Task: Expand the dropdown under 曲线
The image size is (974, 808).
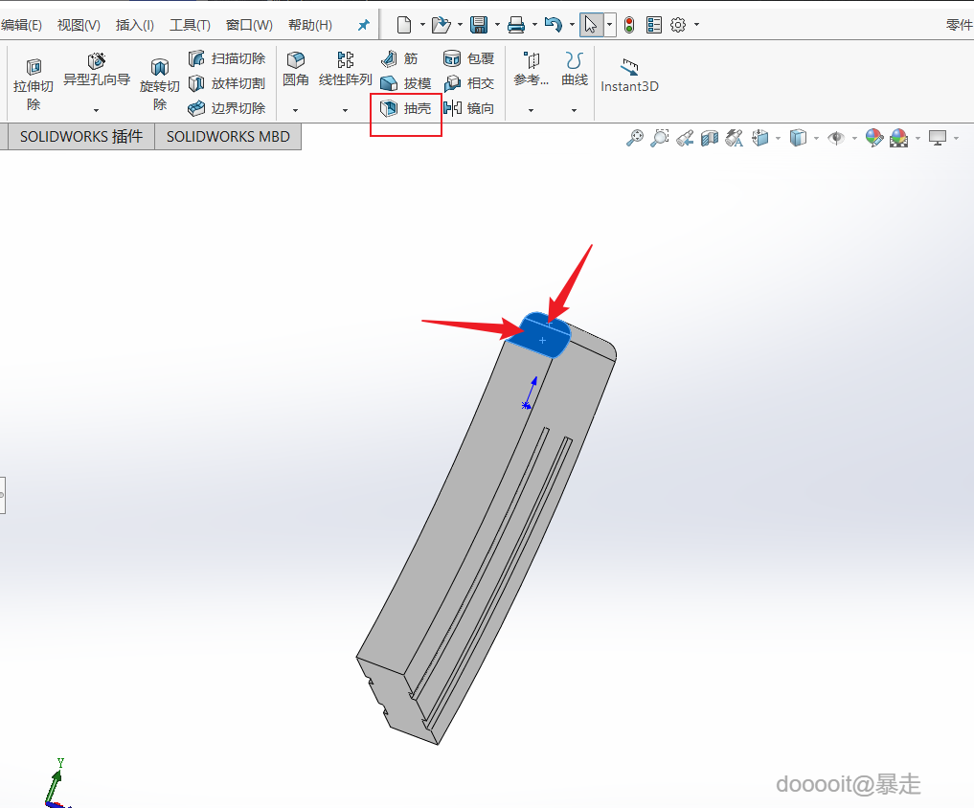Action: click(574, 110)
